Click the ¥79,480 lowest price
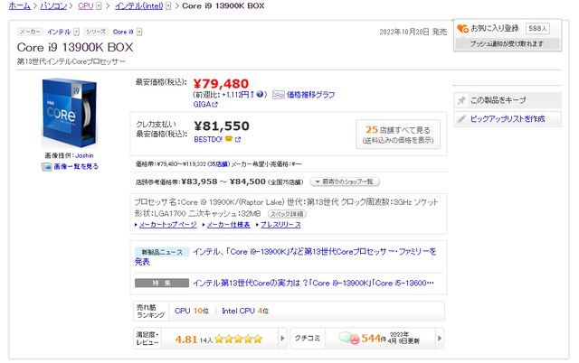This screenshot has width=579, height=363. coord(221,84)
